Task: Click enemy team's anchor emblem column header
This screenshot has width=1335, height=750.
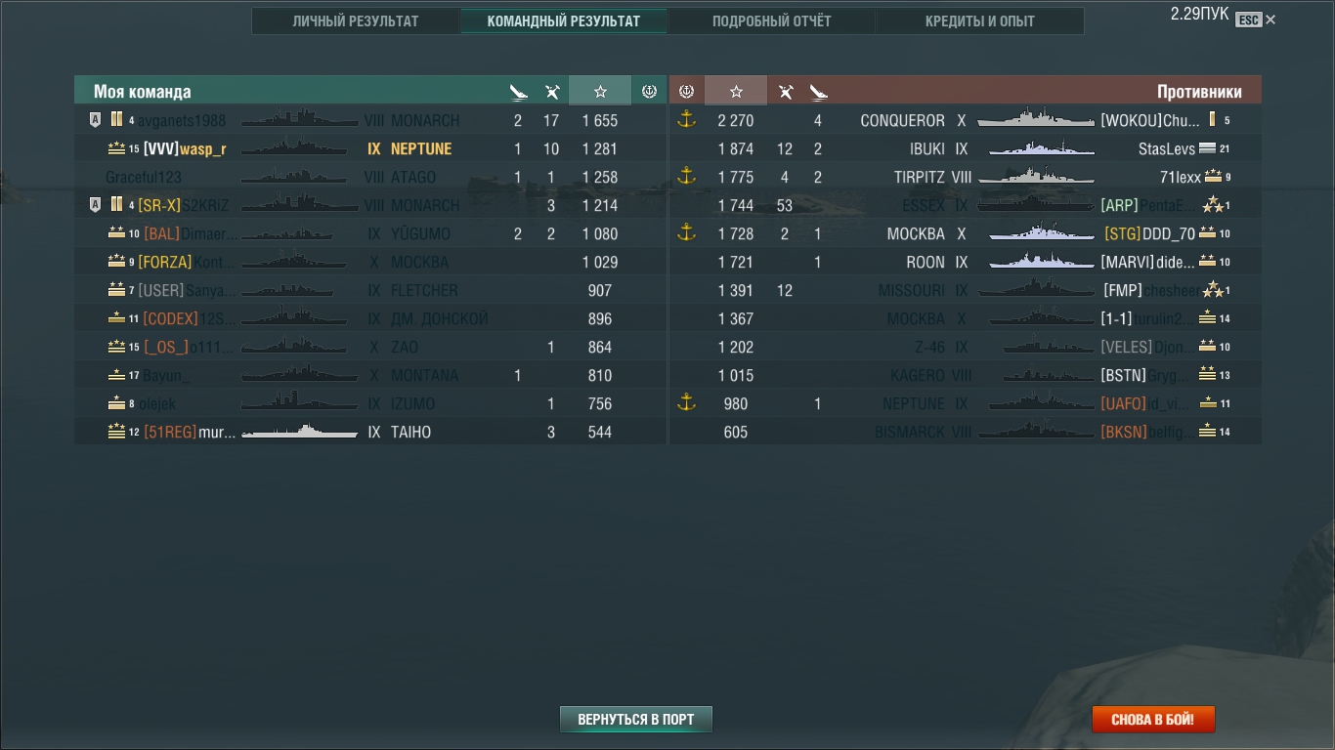Action: [686, 91]
